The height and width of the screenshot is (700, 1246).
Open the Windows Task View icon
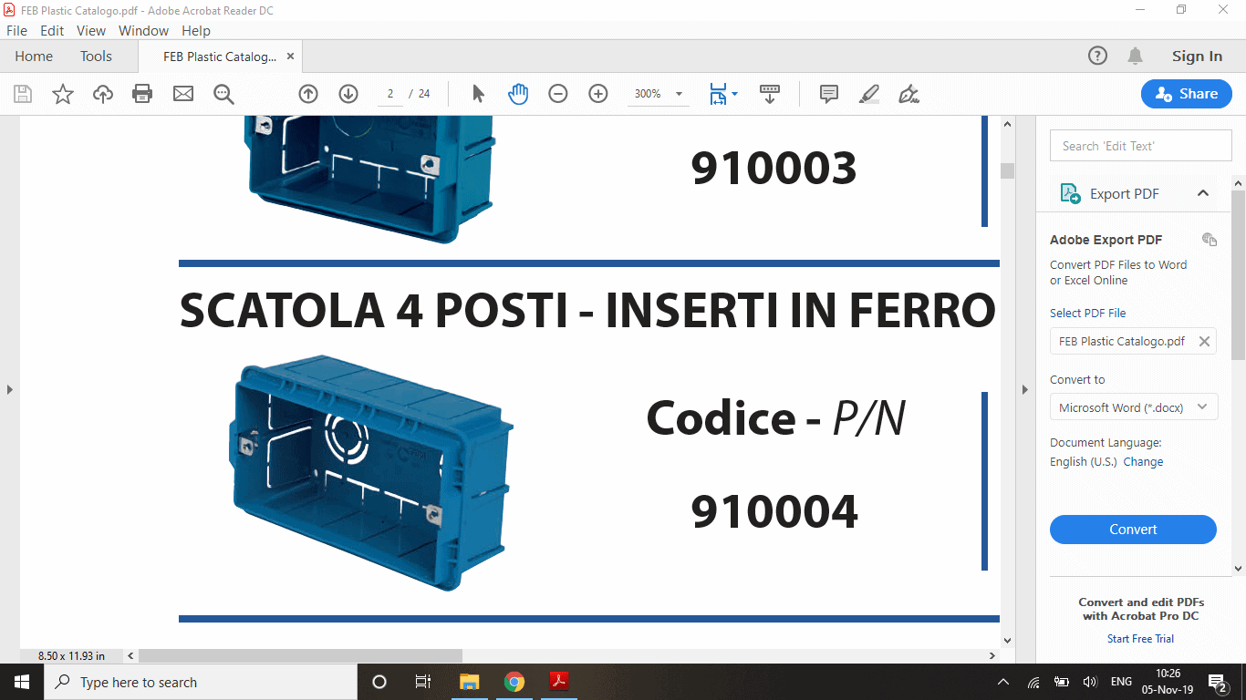click(423, 682)
